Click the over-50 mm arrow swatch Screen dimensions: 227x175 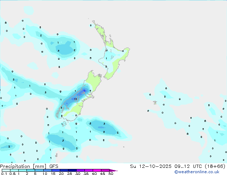click(x=113, y=170)
